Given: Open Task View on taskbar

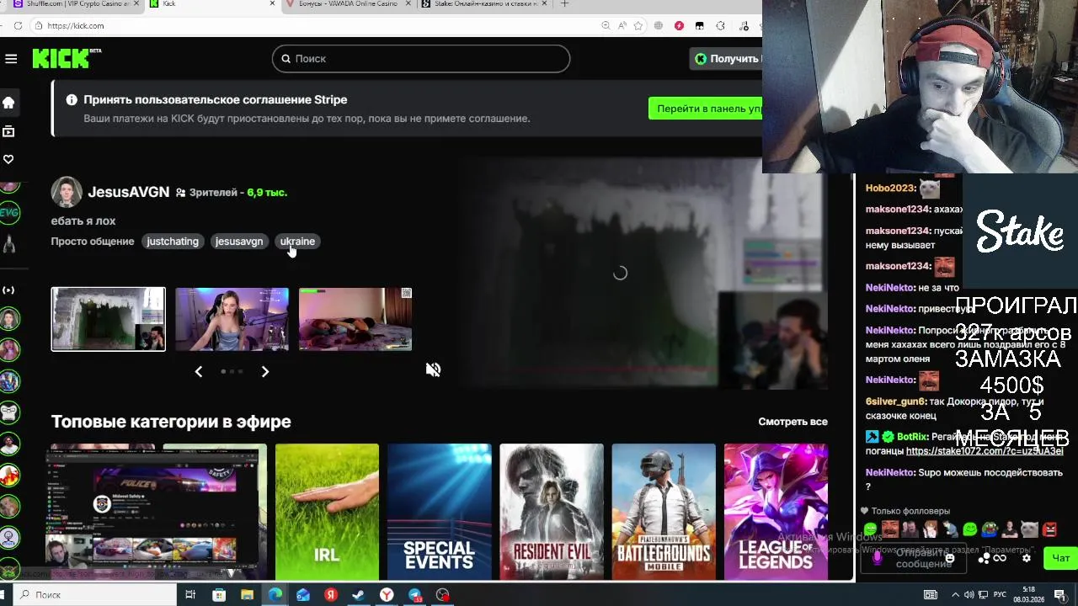Looking at the screenshot, I should click(x=190, y=595).
